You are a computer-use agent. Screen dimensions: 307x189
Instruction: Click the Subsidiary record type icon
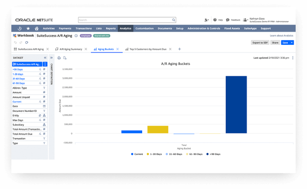44,125
